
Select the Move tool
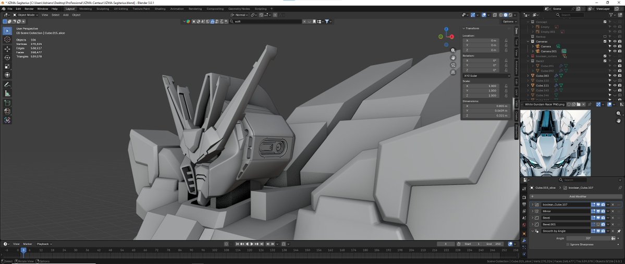coord(7,49)
